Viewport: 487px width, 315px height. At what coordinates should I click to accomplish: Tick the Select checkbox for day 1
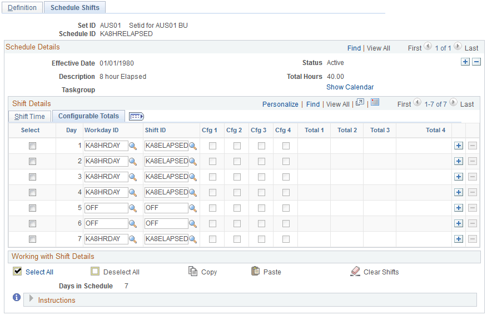[x=32, y=146]
